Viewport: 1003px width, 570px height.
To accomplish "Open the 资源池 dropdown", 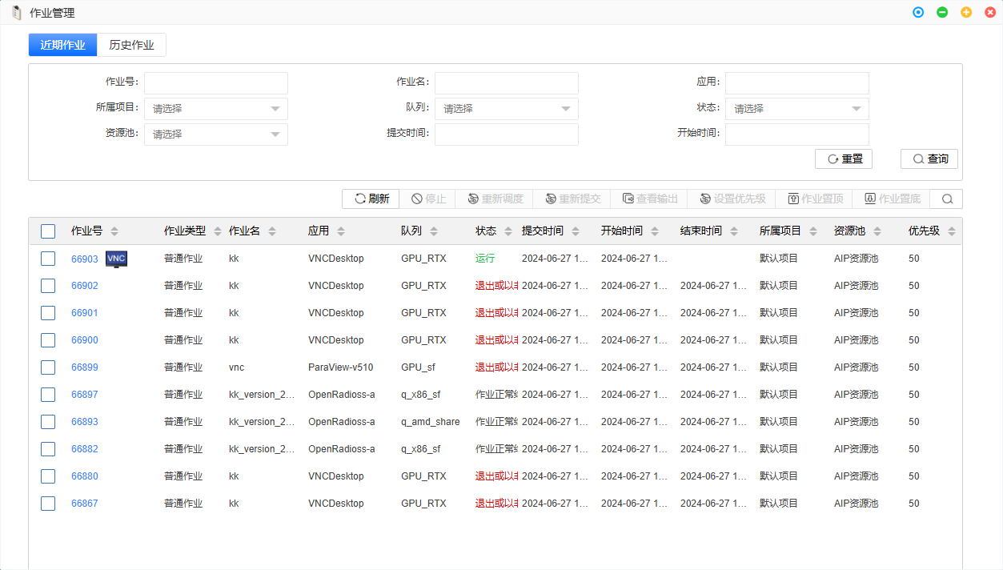I will (x=216, y=134).
